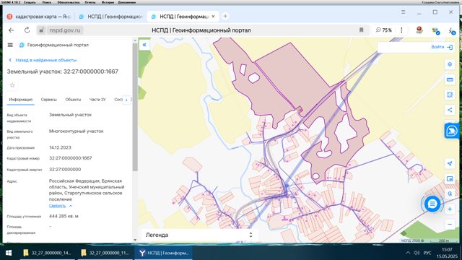462x260 pixels.
Task: Zoom in with the plus button
Action: coord(450,209)
